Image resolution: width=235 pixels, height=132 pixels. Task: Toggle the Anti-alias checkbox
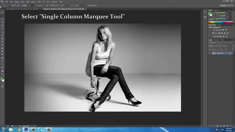[36, 5]
